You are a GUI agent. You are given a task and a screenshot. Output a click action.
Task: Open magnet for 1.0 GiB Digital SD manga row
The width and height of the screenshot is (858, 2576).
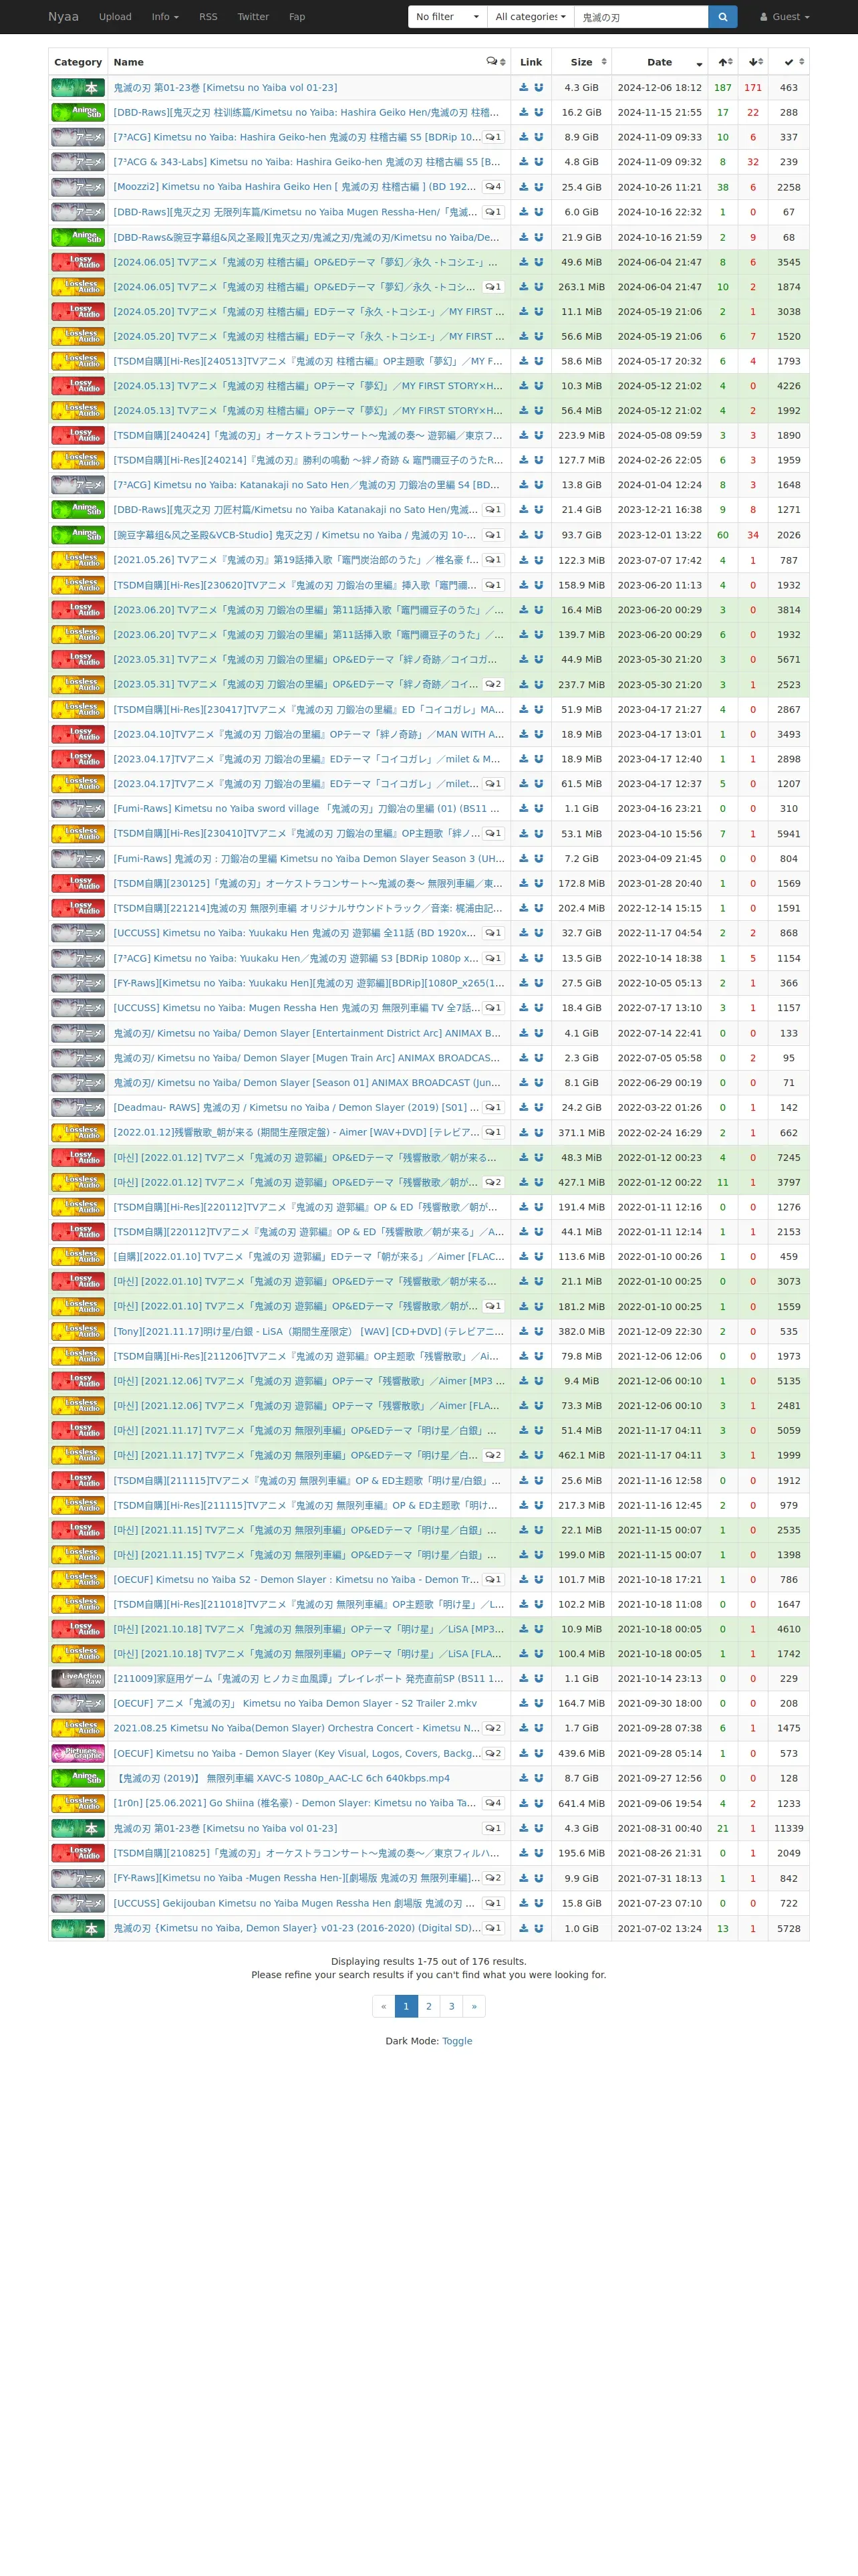click(x=539, y=1928)
